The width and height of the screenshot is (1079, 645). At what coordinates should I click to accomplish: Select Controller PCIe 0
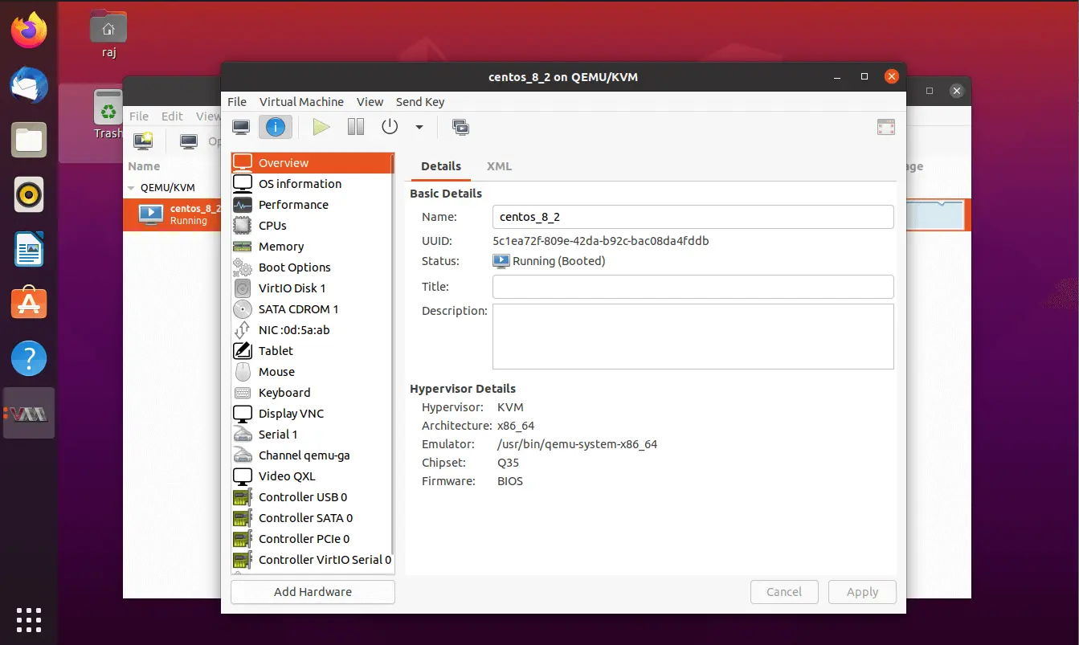(312, 539)
